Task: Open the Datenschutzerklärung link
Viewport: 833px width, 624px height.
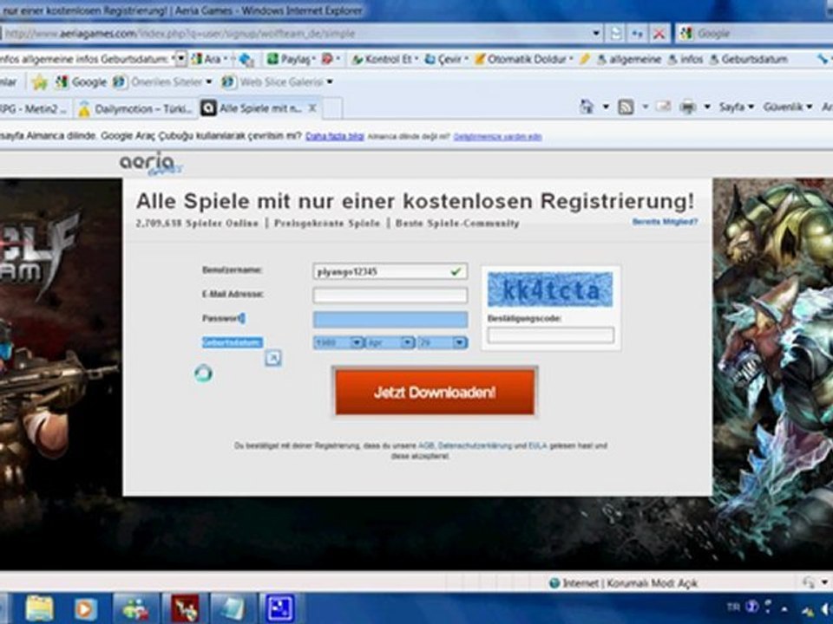Action: coord(475,445)
